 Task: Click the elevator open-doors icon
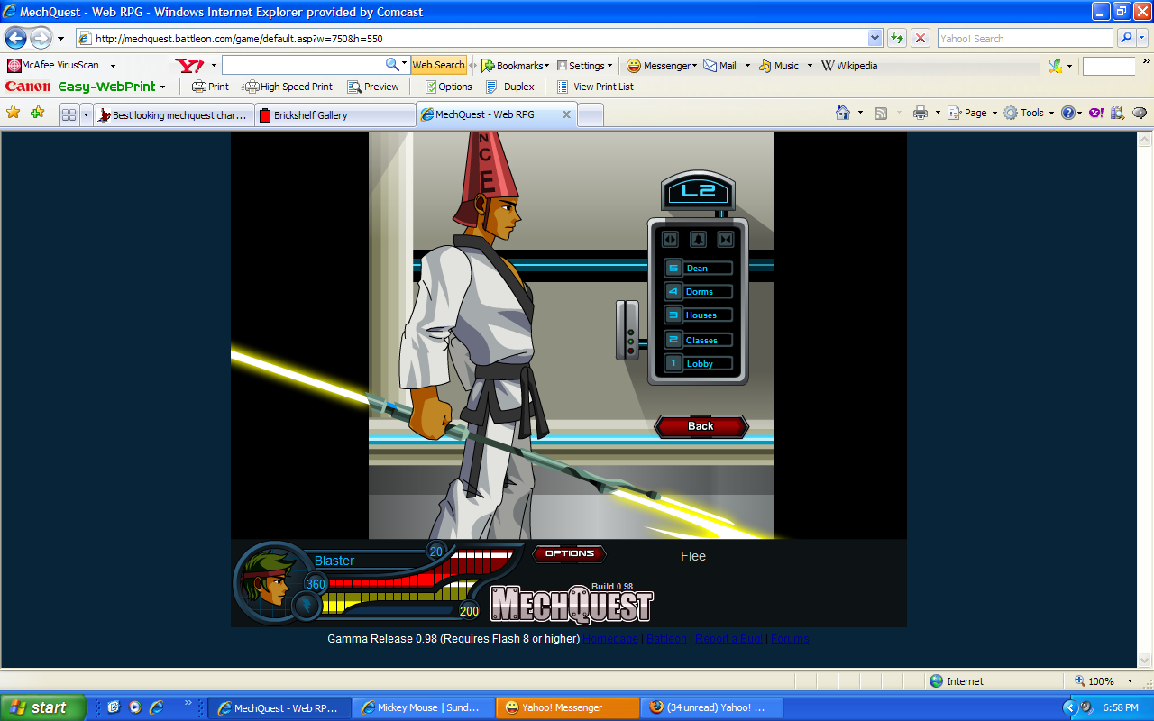[x=670, y=239]
